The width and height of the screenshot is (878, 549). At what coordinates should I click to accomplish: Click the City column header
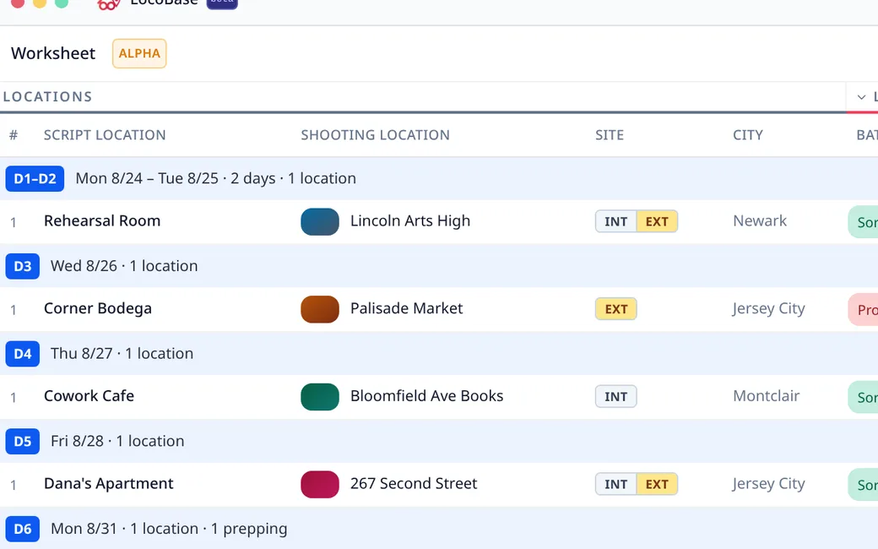747,135
